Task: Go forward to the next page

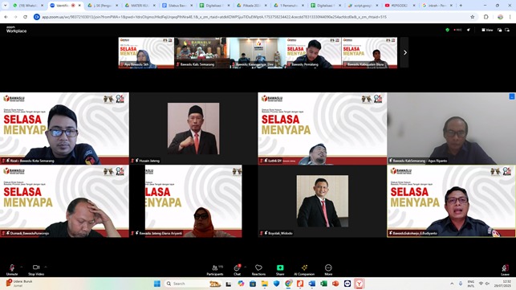Action: [15, 17]
